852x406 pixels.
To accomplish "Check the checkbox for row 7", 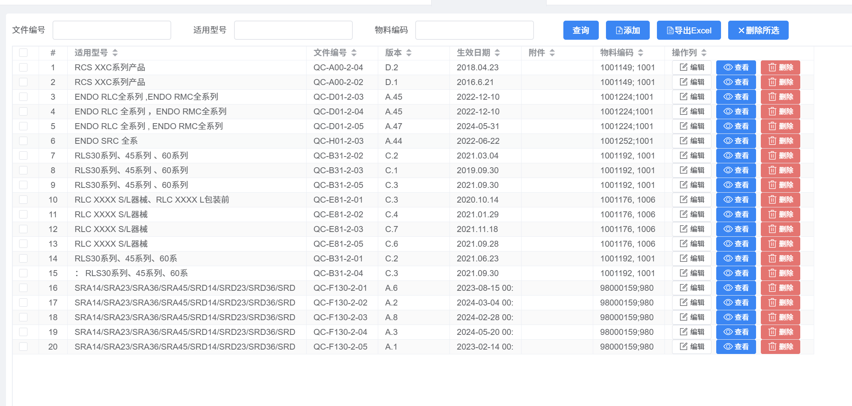I will (23, 156).
